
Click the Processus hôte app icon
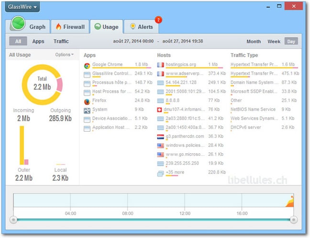pyautogui.click(x=87, y=84)
